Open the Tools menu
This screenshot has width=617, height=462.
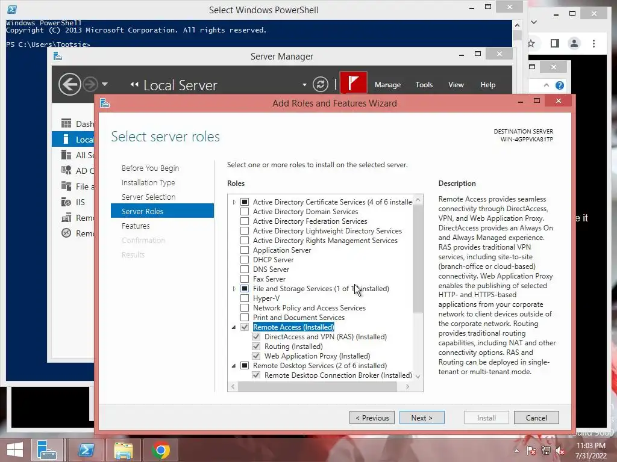(x=424, y=85)
